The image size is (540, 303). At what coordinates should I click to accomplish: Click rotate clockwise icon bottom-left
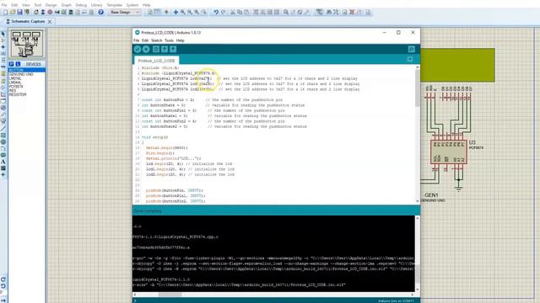(3, 279)
